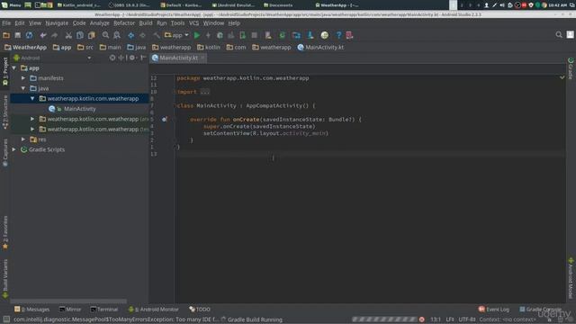Run the app with green play icon
576x324 pixels.
click(x=197, y=35)
